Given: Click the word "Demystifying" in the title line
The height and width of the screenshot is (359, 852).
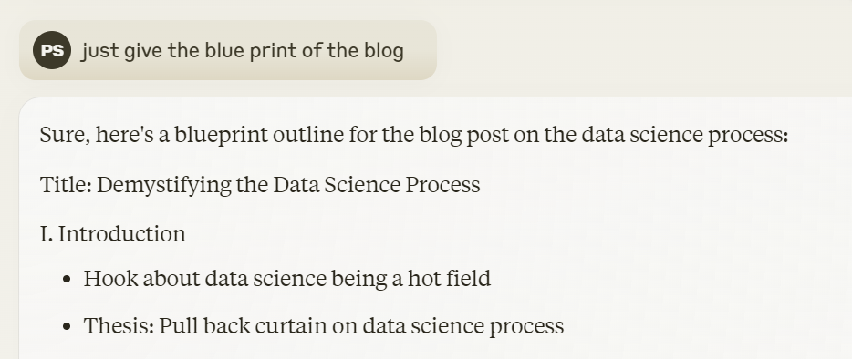Looking at the screenshot, I should point(164,185).
